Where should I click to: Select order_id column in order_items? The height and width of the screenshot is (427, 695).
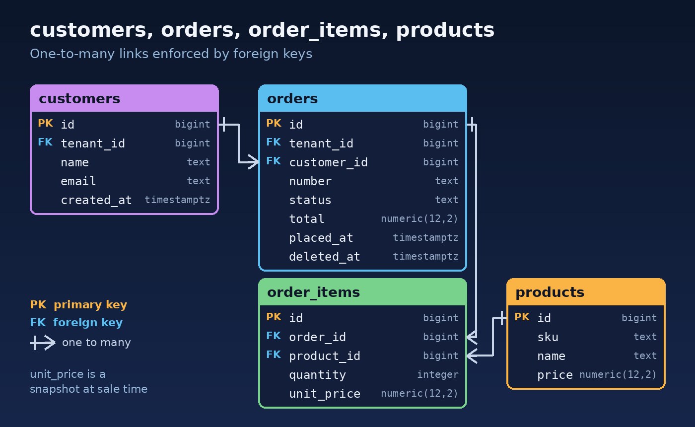362,337
